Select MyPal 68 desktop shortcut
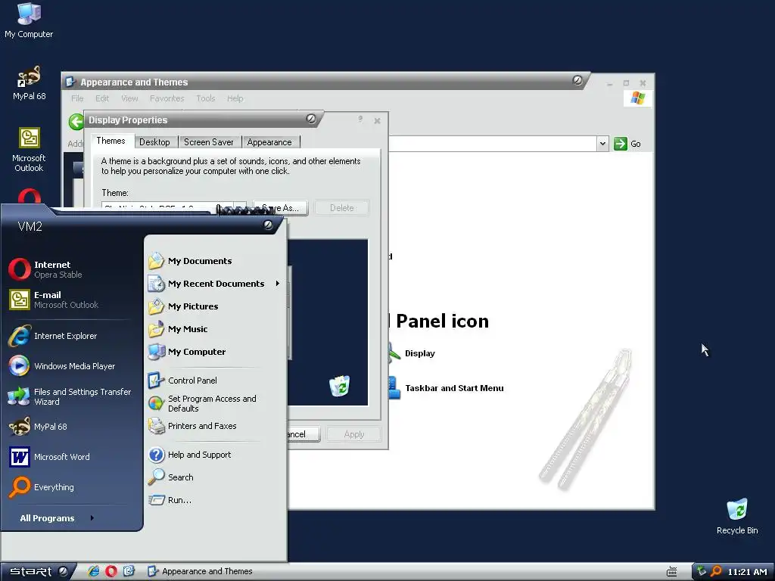Image resolution: width=775 pixels, height=581 pixels. coord(29,83)
